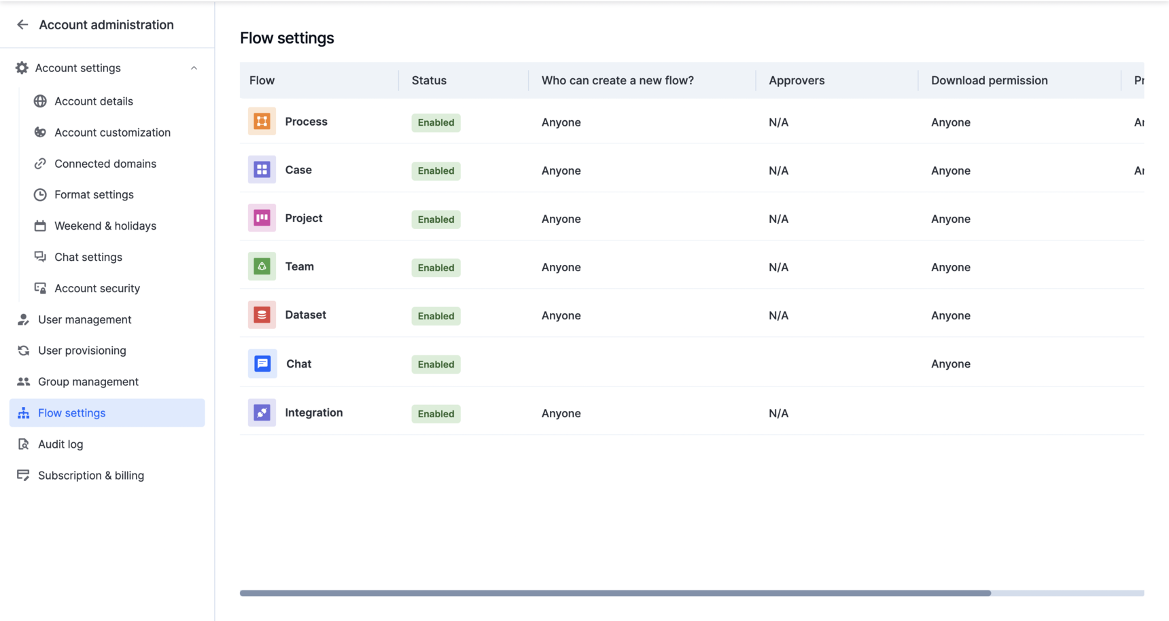
Task: Click the Subscription & billing card icon
Action: coord(23,476)
